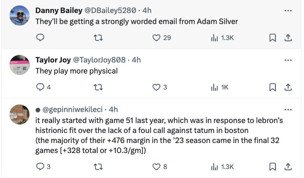Open more options on @gepinniwekileci's tweet
The height and width of the screenshot is (178, 304).
pyautogui.click(x=288, y=109)
